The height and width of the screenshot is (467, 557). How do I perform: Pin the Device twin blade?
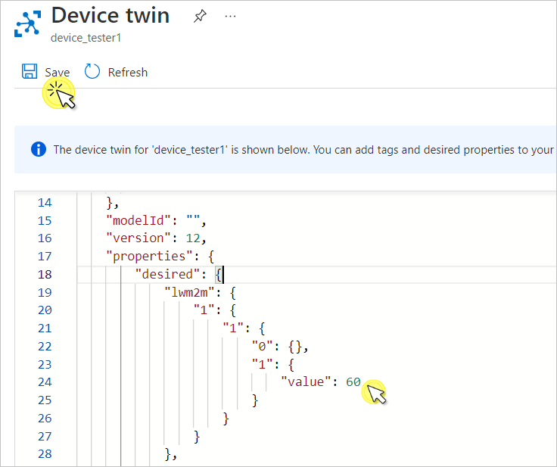tap(200, 16)
